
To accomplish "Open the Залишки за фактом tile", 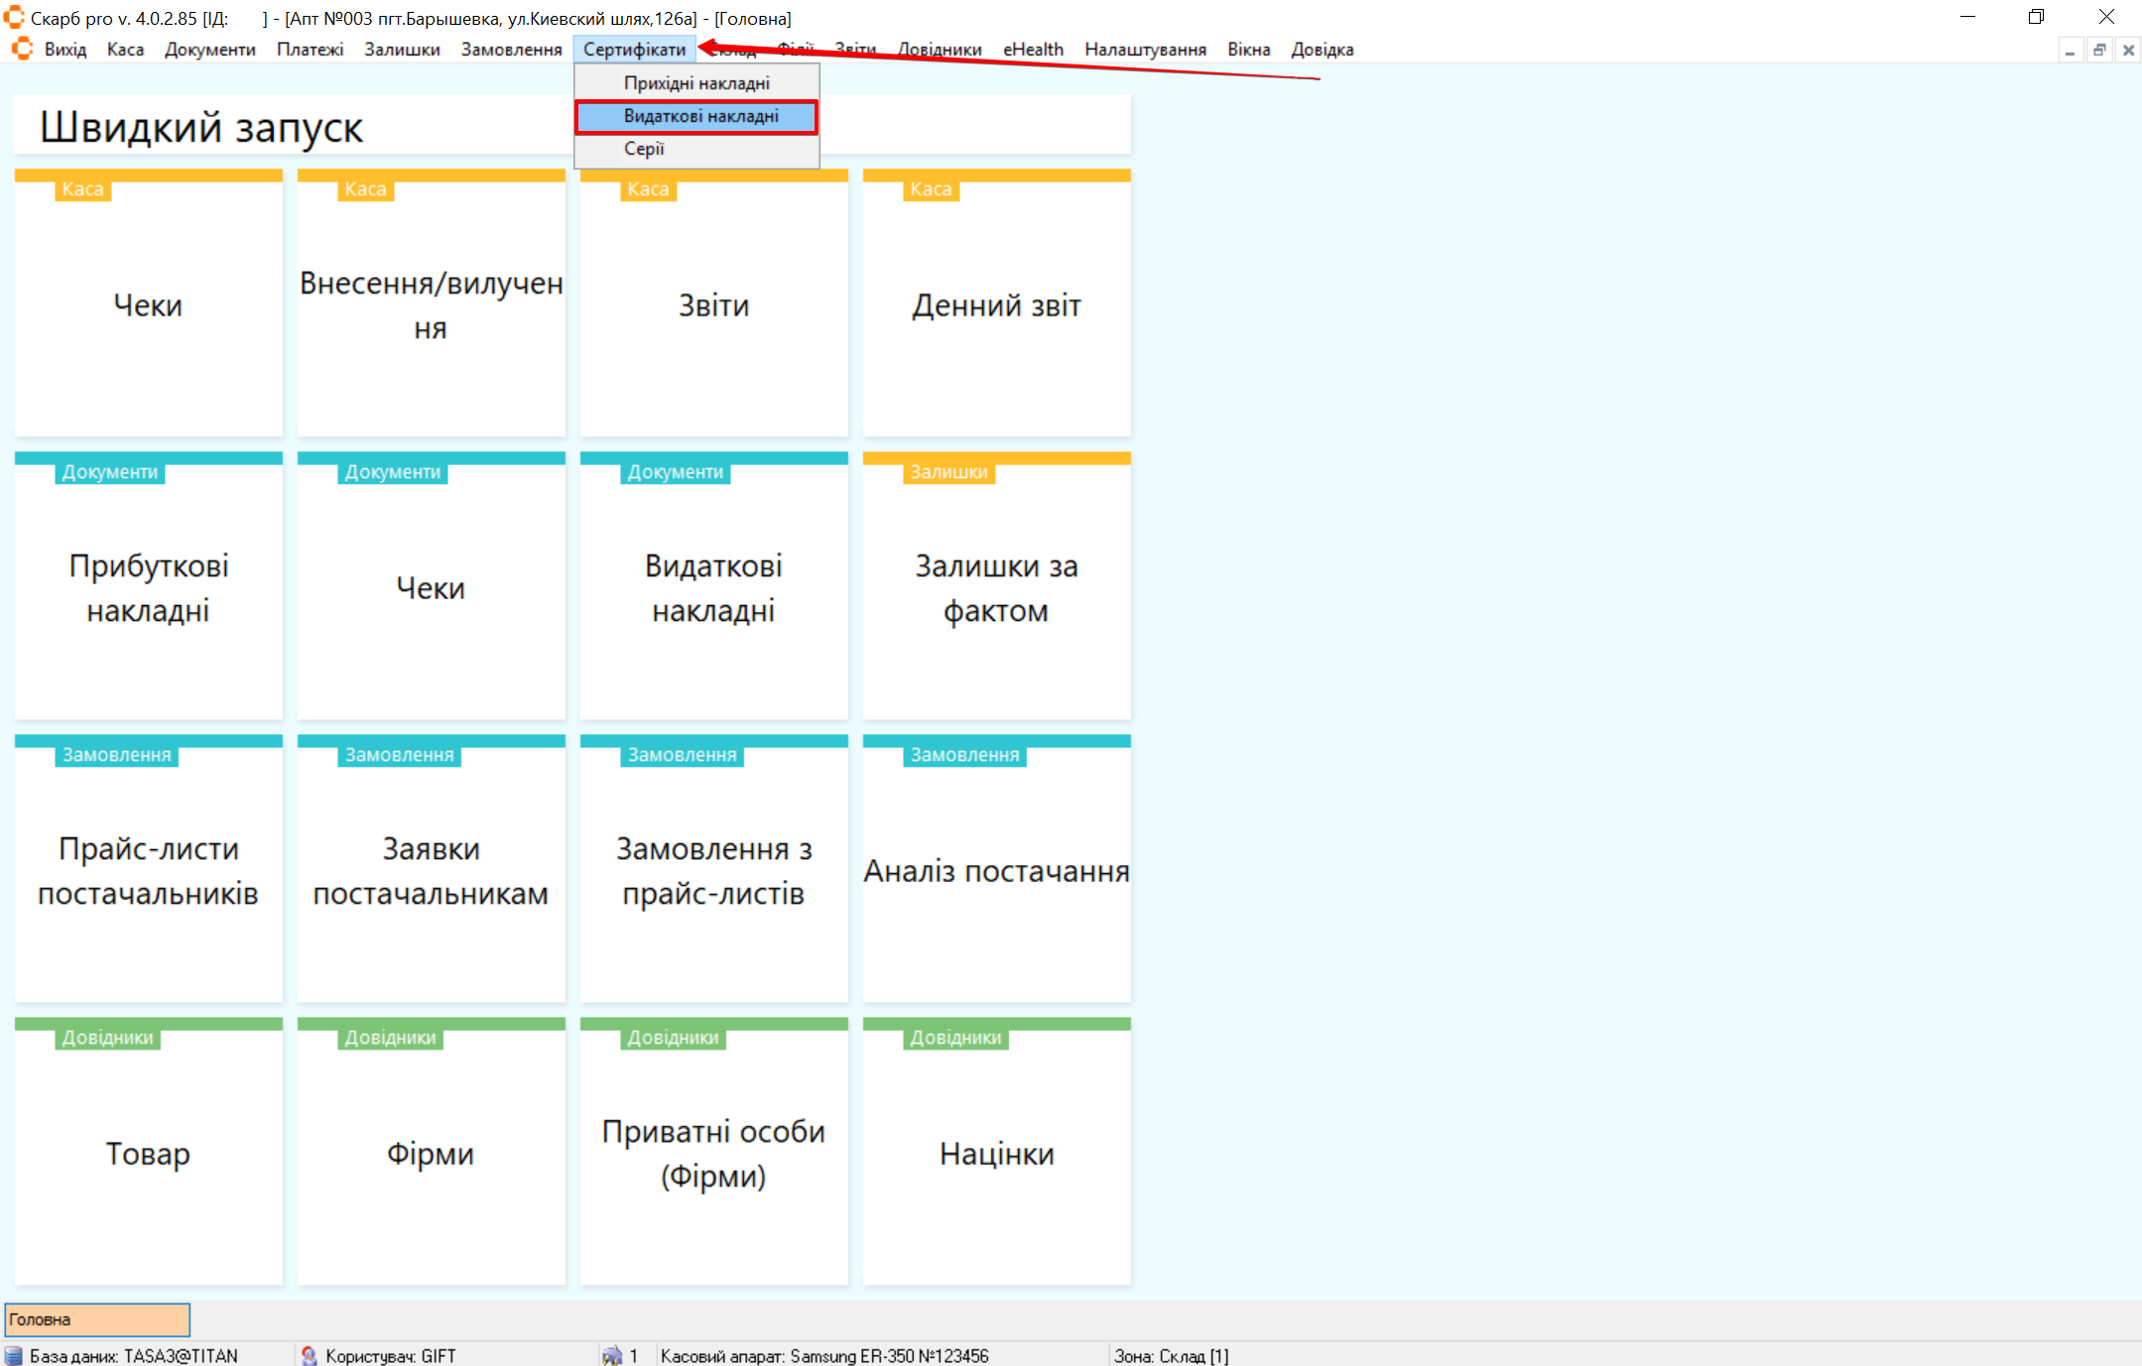I will point(996,587).
